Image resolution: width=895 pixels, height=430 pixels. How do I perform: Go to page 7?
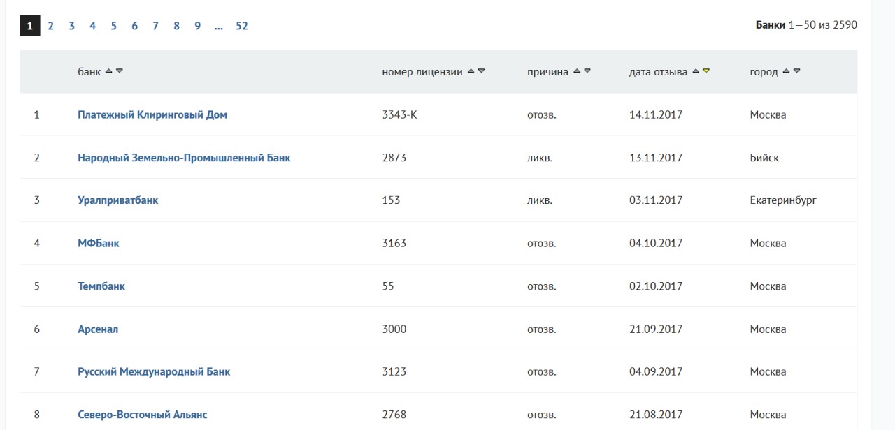(155, 26)
